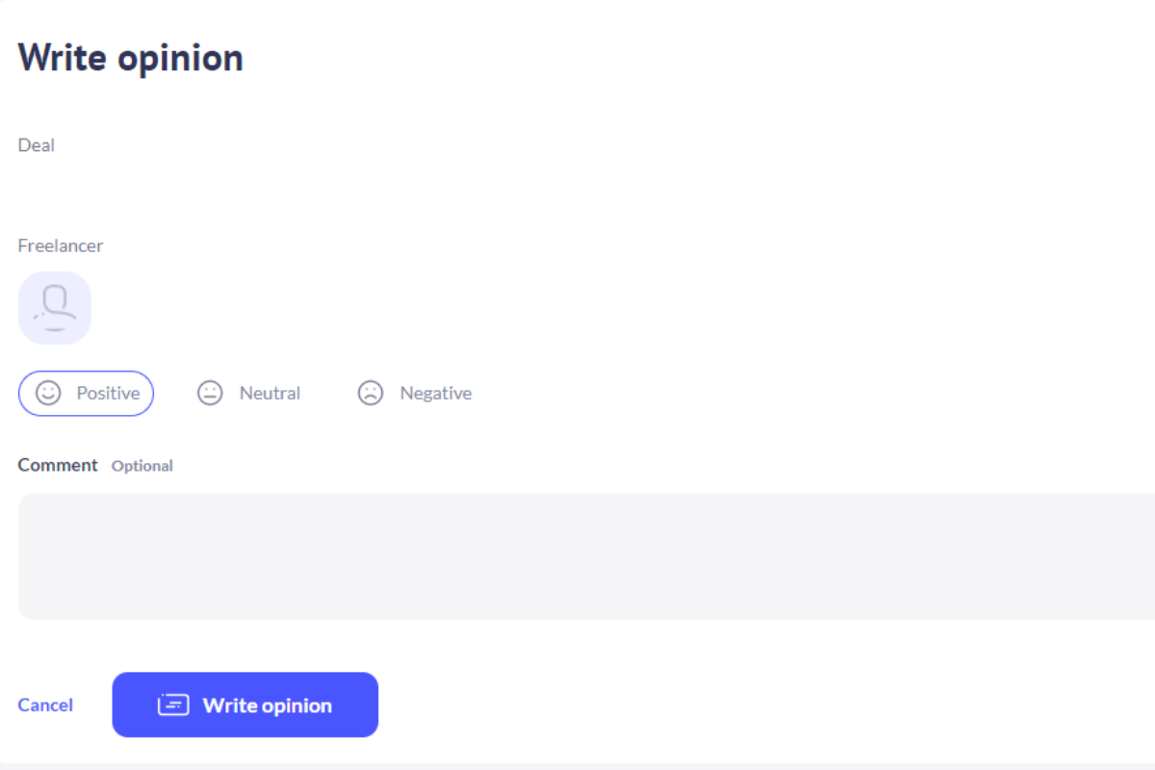Click the Comment field label

point(58,465)
